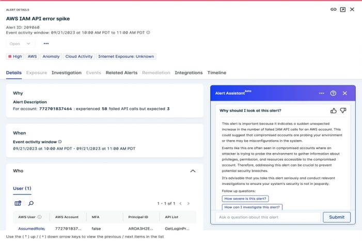This screenshot has width=362, height=241.
Task: Click the AWS tag
Action: 32,57
